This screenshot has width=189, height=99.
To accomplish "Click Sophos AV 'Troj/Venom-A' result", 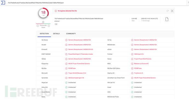I will 139,73.
